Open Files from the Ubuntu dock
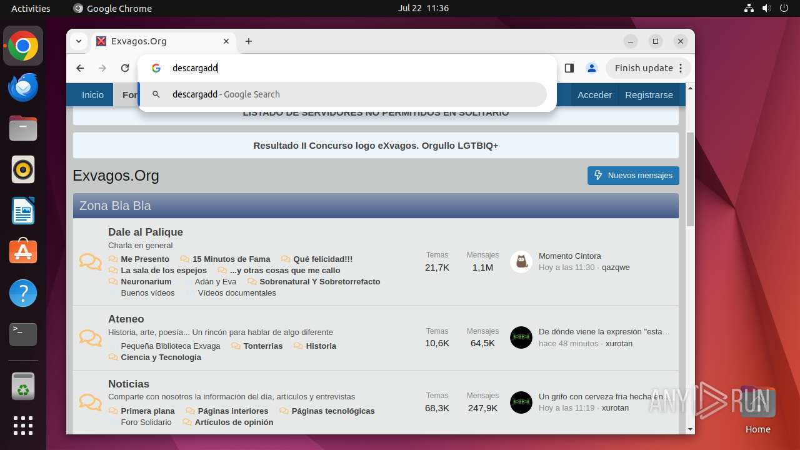Viewport: 800px width, 450px height. pos(23,128)
